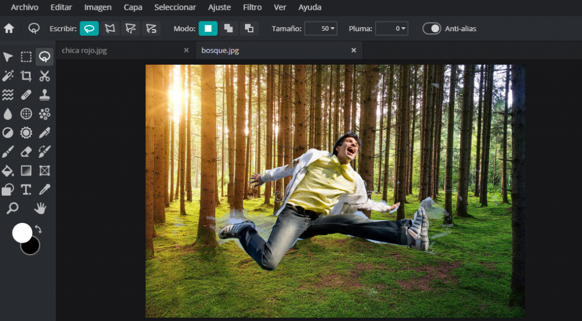Choose the scissors Cutout tool
Viewport: 582px width, 321px height.
44,76
